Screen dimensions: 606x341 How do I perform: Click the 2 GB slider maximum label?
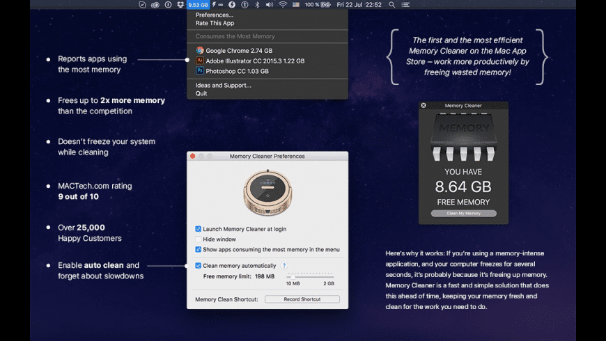(x=329, y=283)
